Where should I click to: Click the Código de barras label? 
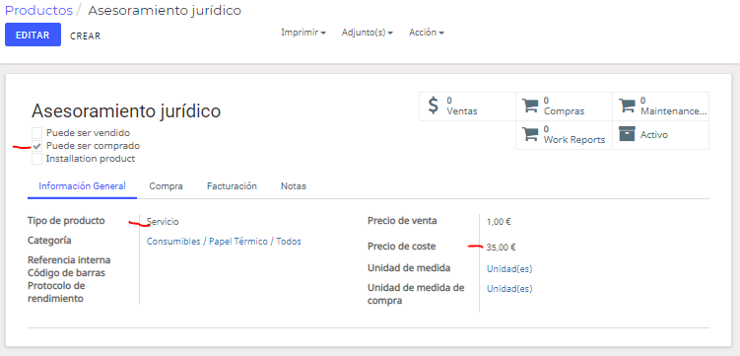pyautogui.click(x=66, y=273)
